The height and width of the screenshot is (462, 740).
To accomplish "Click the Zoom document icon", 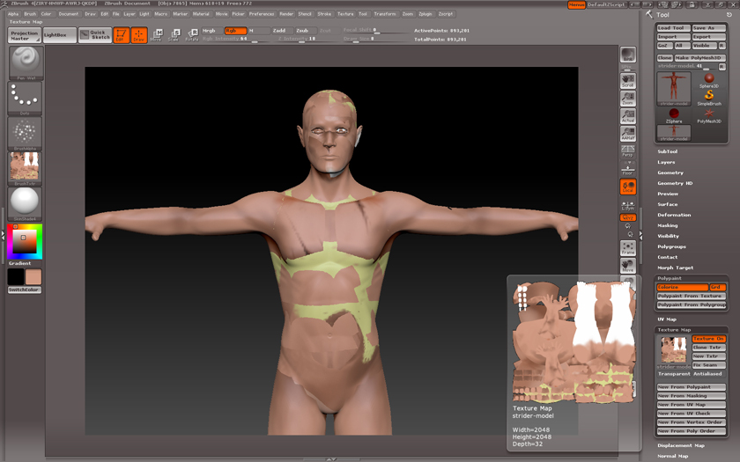I will point(627,97).
